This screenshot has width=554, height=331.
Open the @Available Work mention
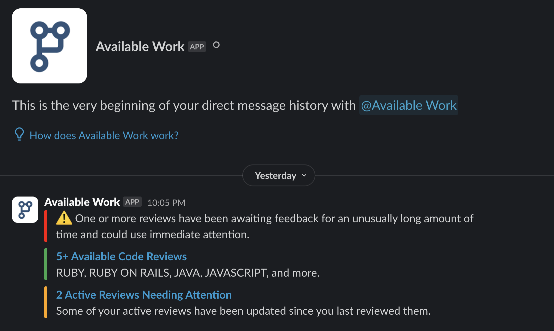tap(409, 105)
